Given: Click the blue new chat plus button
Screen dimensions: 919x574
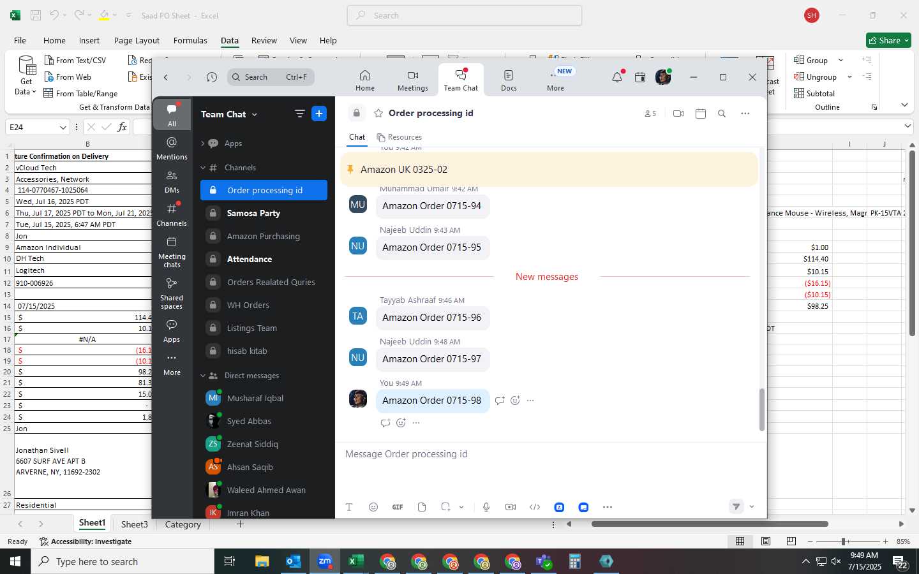Looking at the screenshot, I should 319,114.
